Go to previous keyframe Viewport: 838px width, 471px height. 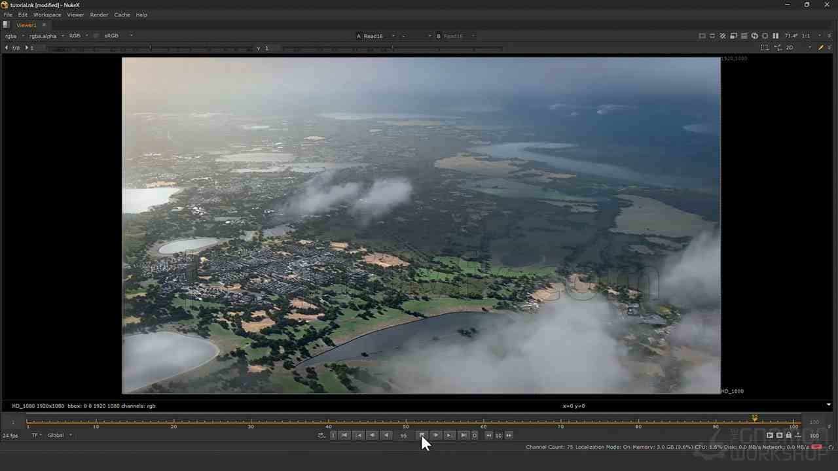[359, 435]
